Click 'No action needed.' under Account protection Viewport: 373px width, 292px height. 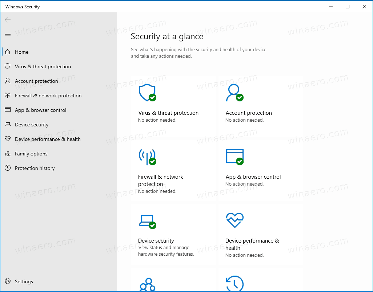pos(245,120)
